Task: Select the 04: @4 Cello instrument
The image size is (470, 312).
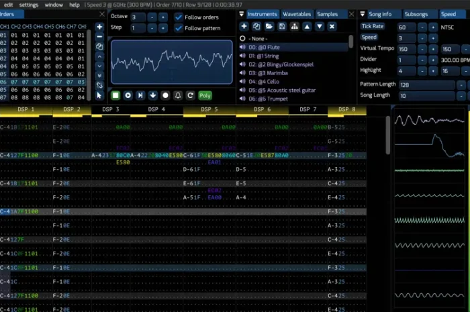Action: (294, 81)
